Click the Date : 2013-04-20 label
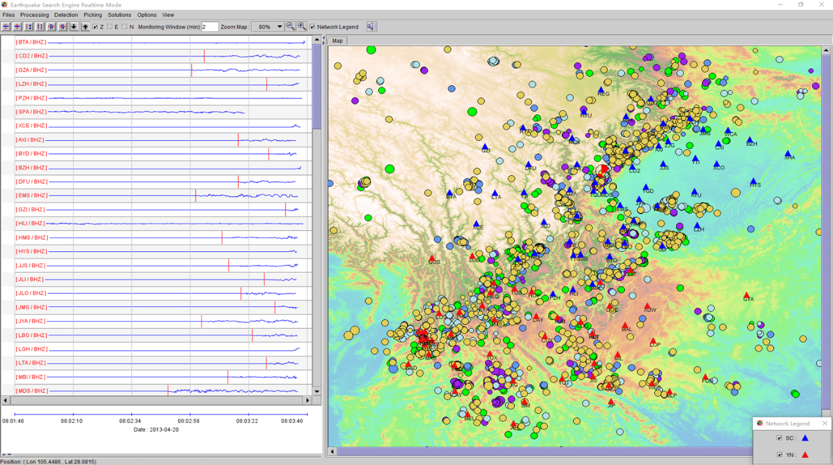This screenshot has width=833, height=465. pyautogui.click(x=156, y=430)
